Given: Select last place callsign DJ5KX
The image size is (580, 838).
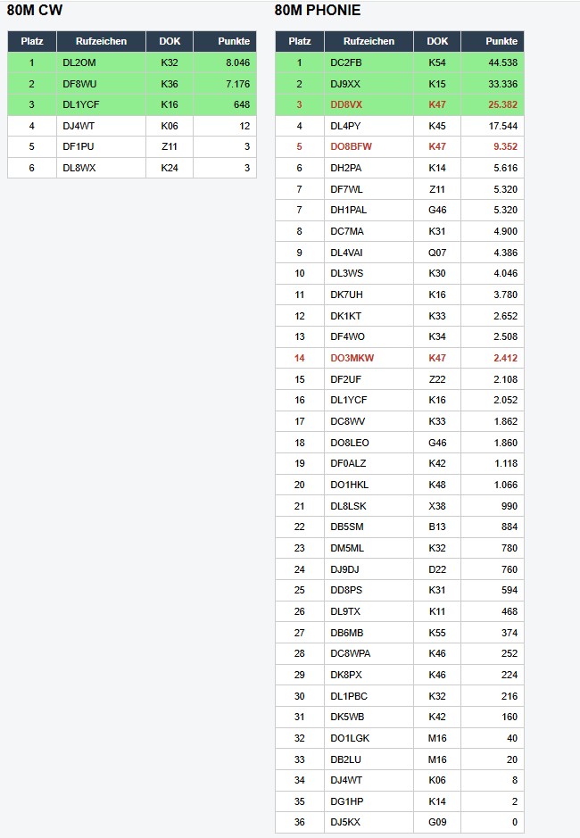Looking at the screenshot, I should click(x=345, y=822).
